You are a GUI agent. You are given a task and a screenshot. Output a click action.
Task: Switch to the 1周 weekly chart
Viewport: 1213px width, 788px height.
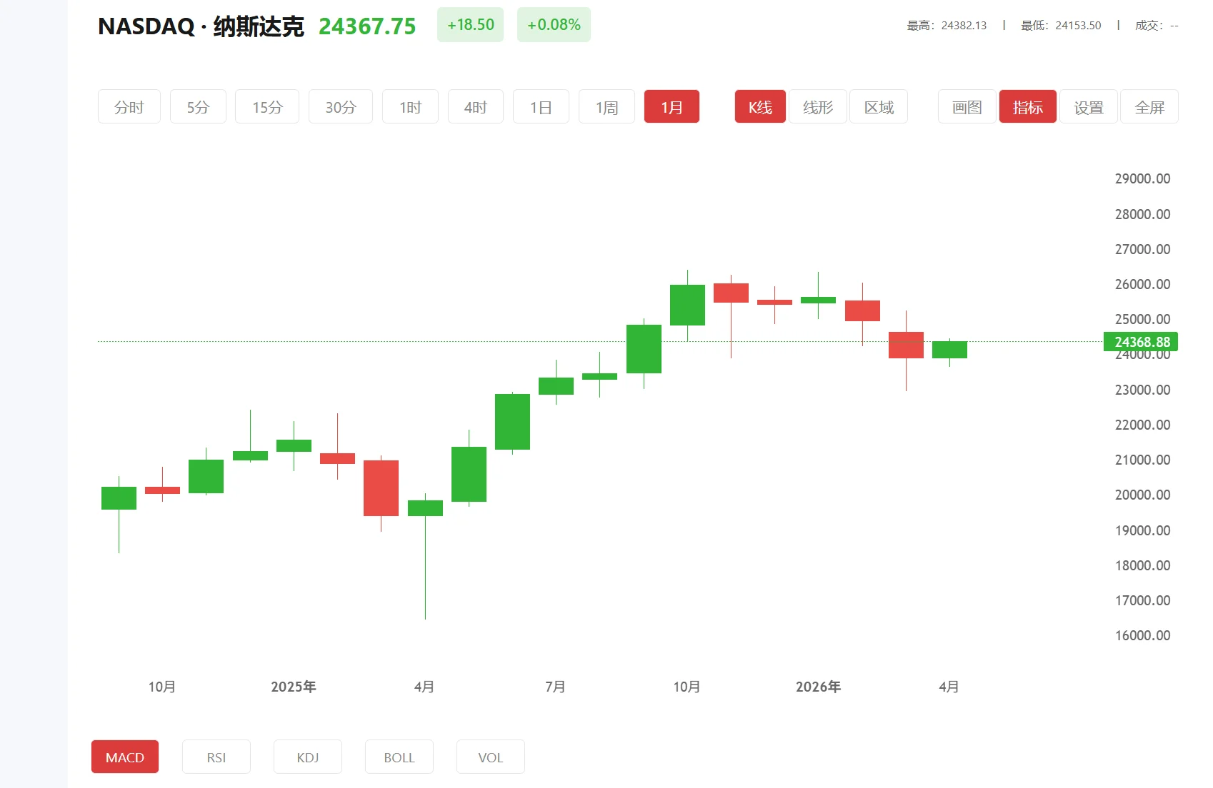606,107
